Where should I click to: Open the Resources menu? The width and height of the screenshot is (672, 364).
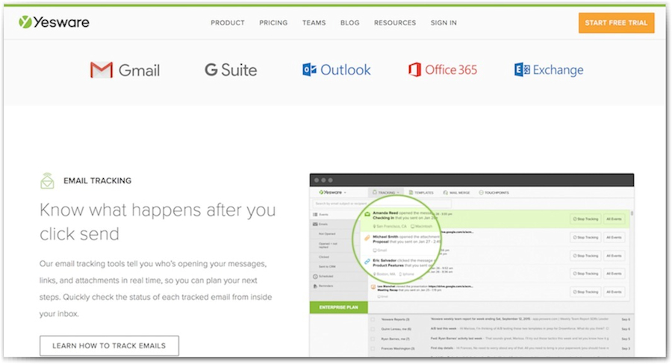tap(395, 22)
